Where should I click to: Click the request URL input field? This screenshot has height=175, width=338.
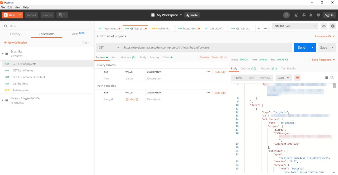pos(207,48)
